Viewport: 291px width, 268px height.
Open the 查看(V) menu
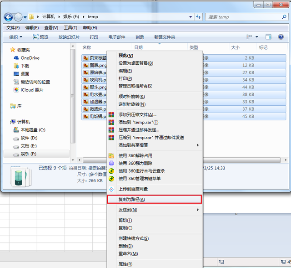tap(51, 28)
